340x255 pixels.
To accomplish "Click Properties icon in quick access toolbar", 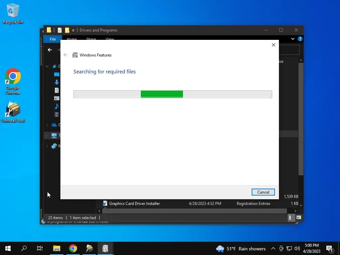I will pos(60,30).
